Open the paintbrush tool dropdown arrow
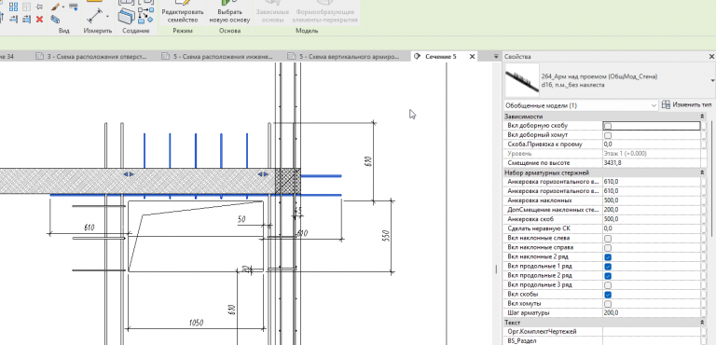 (63, 7)
